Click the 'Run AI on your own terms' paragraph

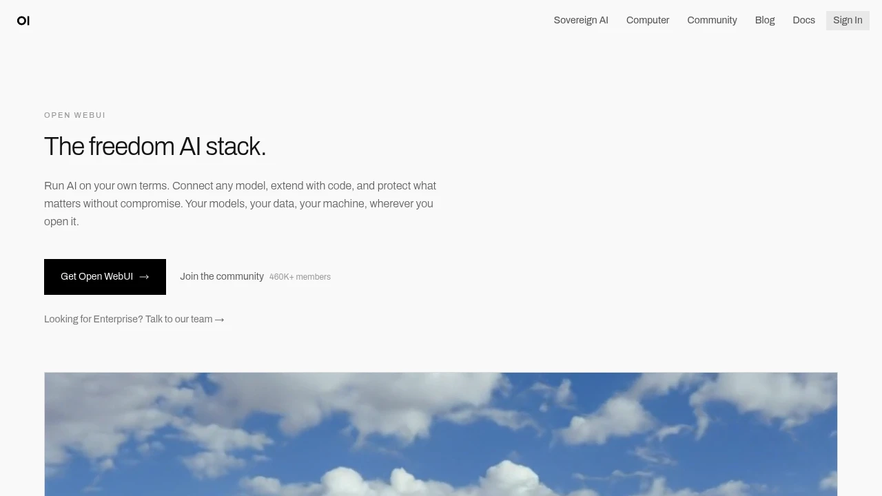(x=240, y=203)
